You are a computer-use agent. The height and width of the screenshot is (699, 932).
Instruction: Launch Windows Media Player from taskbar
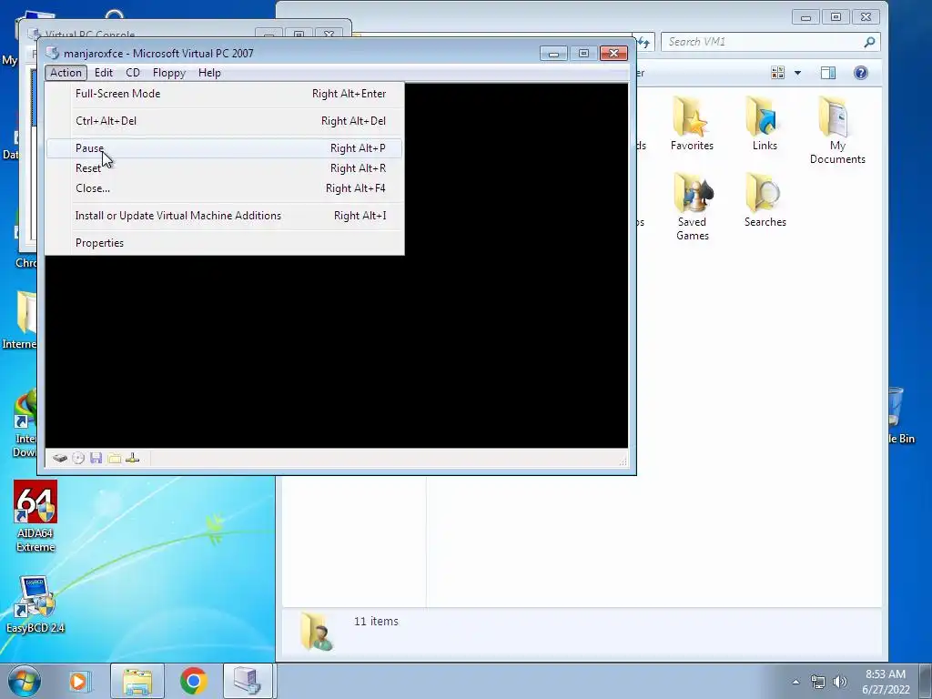78,681
